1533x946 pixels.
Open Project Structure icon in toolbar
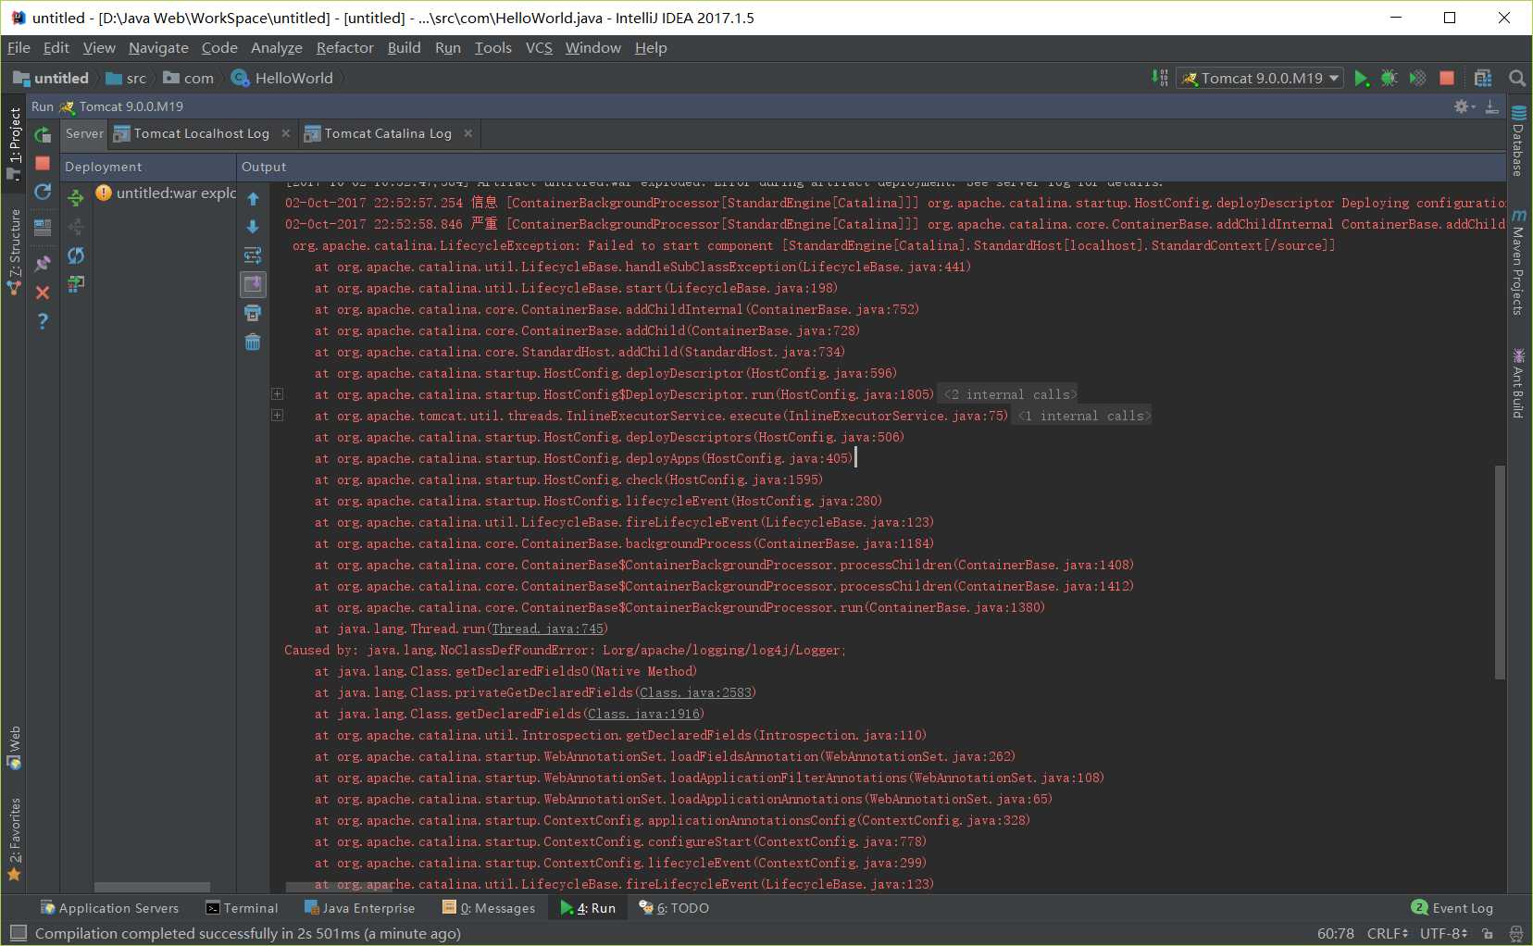(x=1483, y=79)
